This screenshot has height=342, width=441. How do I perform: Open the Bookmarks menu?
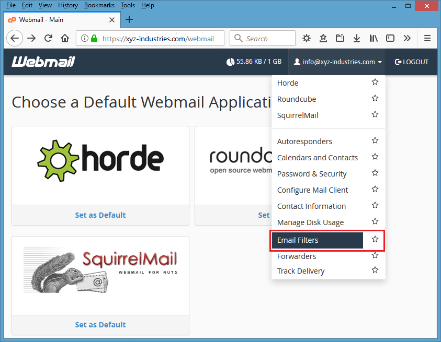click(99, 5)
